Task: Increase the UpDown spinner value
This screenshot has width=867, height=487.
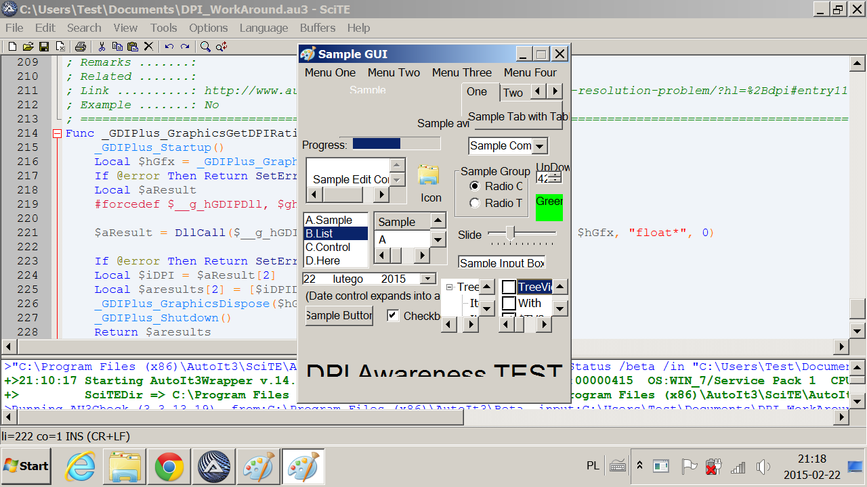Action: [x=555, y=175]
